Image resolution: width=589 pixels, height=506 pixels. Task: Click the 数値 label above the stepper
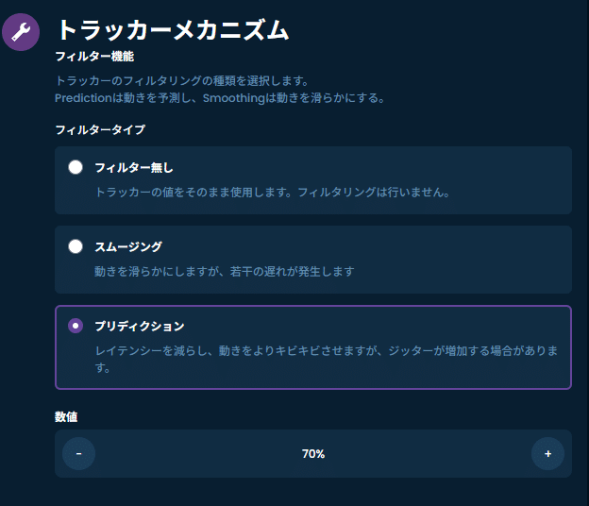point(66,416)
